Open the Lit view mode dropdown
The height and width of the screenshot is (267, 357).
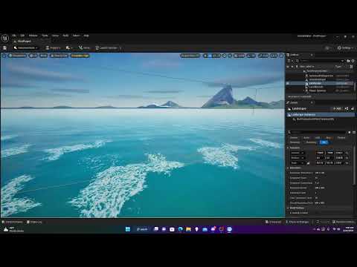(33, 56)
